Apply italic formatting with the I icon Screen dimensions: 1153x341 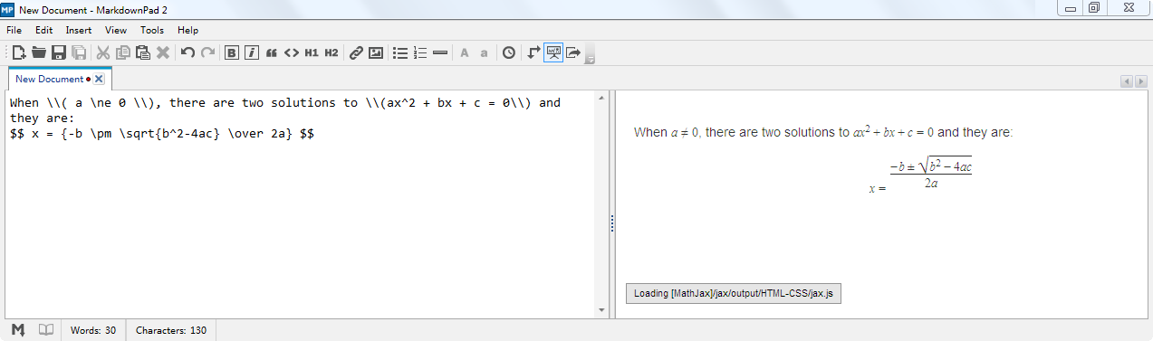tap(251, 52)
